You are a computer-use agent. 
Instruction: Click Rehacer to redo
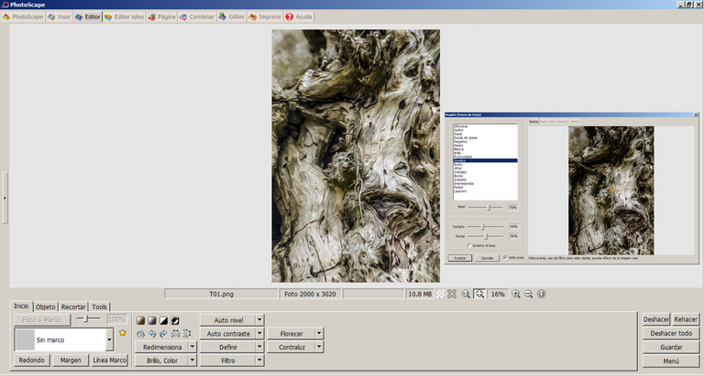click(686, 319)
